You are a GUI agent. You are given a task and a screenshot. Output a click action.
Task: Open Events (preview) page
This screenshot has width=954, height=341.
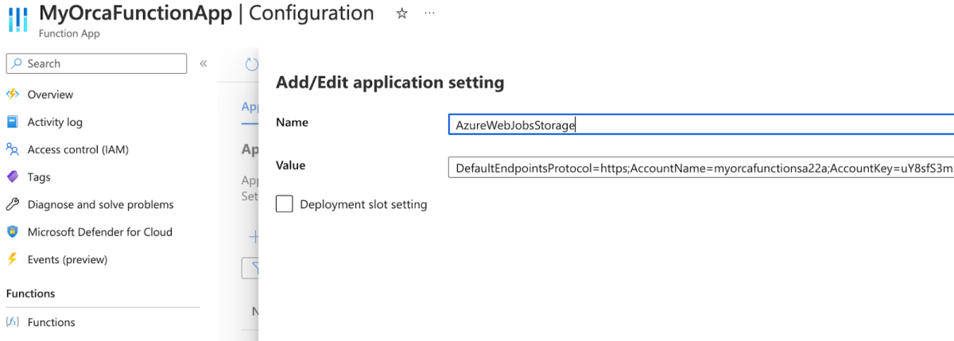[x=68, y=259]
